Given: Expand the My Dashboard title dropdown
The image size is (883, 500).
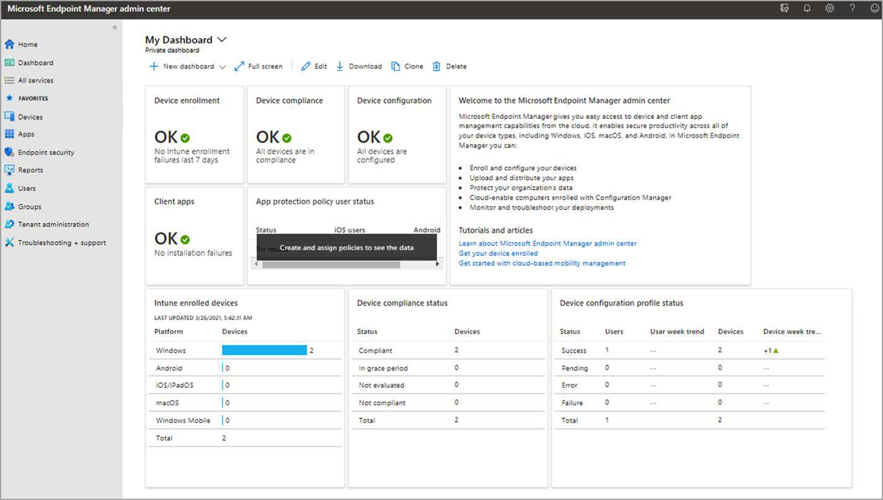Looking at the screenshot, I should (222, 40).
